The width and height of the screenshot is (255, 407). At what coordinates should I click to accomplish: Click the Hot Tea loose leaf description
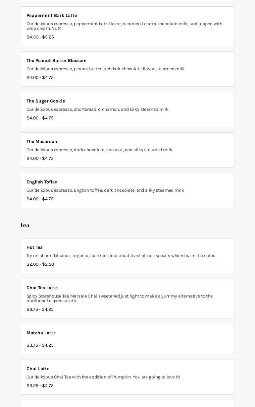121,256
